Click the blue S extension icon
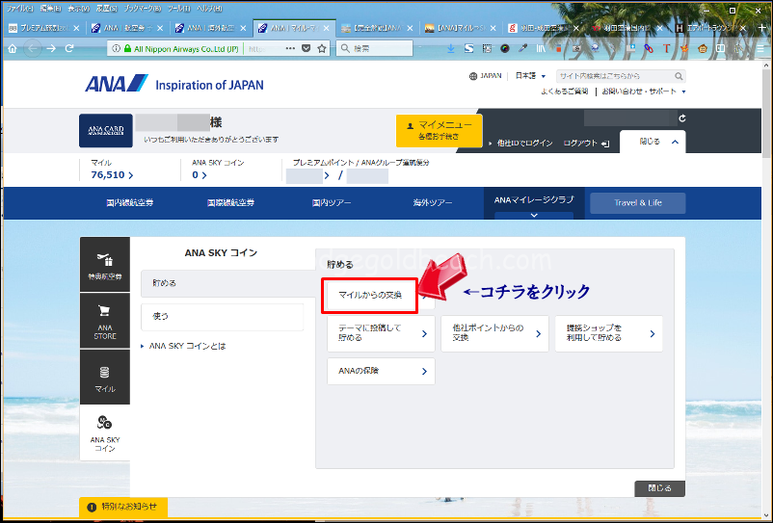 468,48
